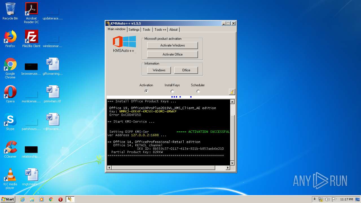
Task: Open the Tools ++ tab
Action: [x=160, y=30]
